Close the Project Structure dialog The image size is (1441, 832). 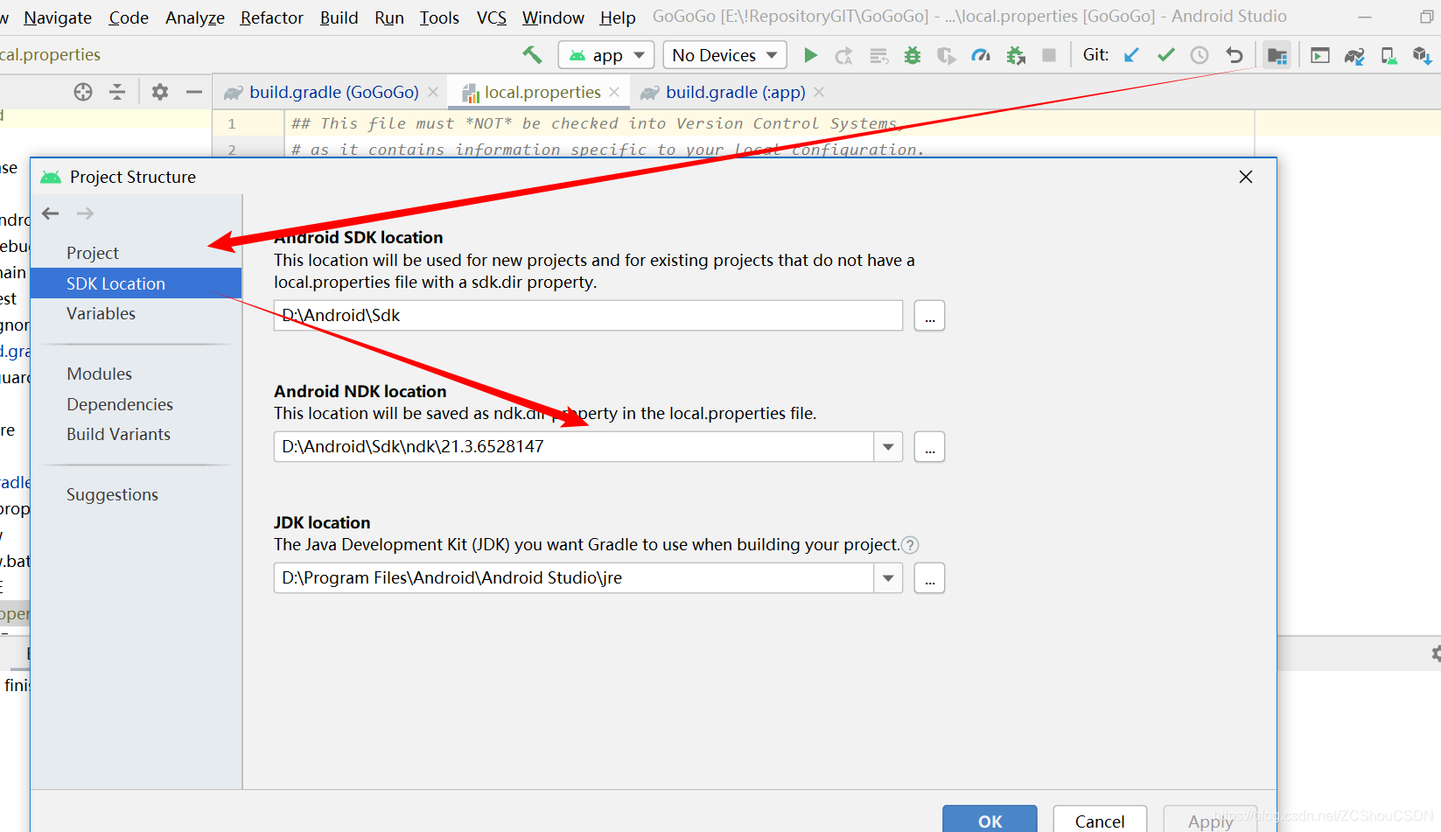point(1246,177)
